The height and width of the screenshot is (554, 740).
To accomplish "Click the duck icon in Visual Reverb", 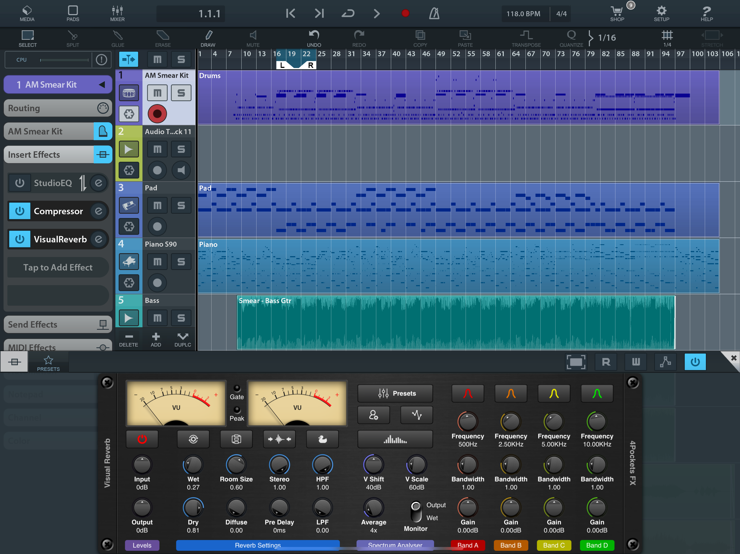I will tap(322, 439).
